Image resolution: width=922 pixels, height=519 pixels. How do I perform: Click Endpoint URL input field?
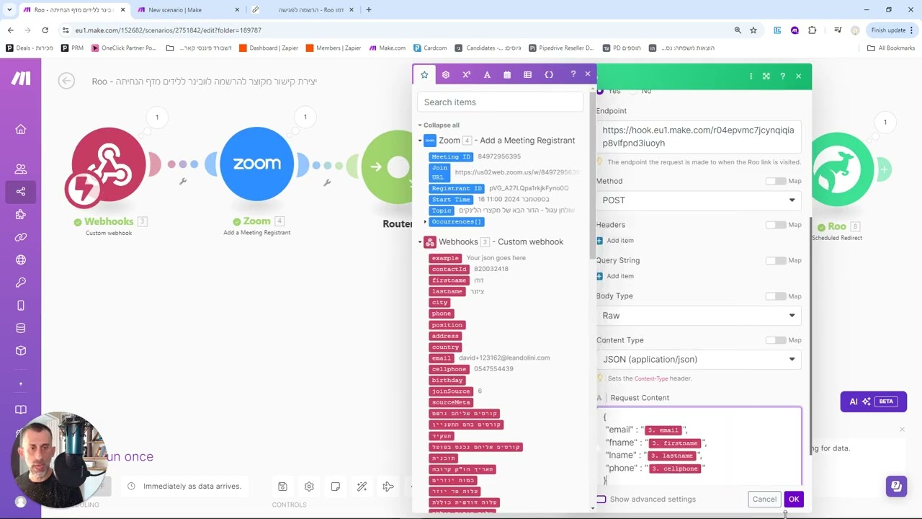(699, 137)
